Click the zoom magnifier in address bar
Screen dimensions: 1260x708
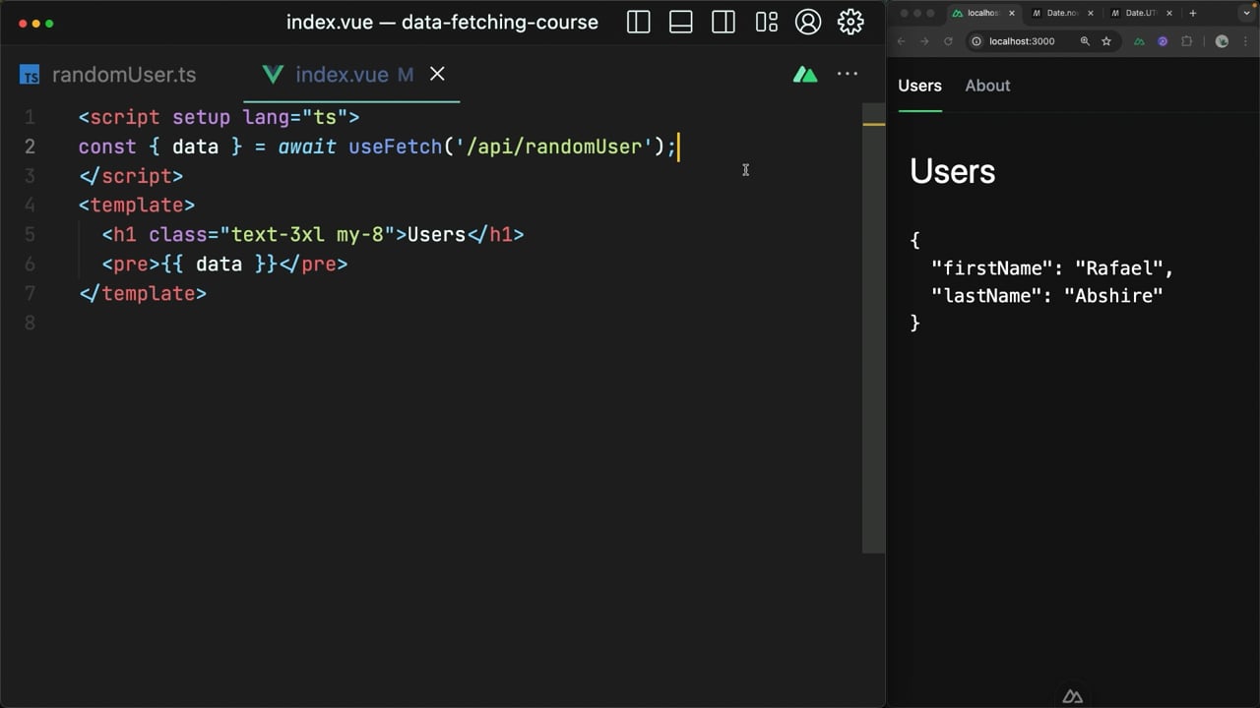pos(1085,41)
